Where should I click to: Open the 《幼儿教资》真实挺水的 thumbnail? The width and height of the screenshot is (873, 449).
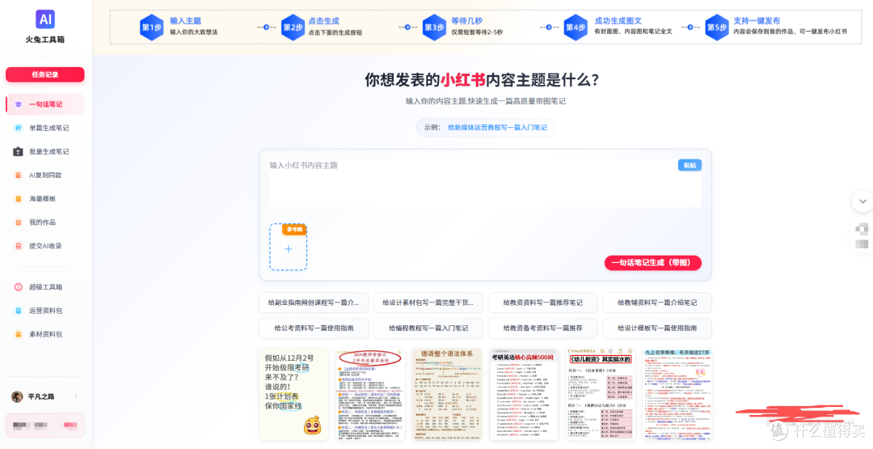[x=600, y=395]
